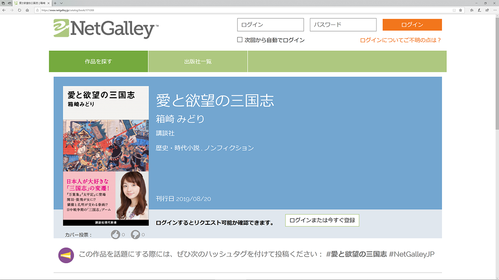This screenshot has width=499, height=280.
Task: Click the Add notes pen icon
Action: (480, 10)
